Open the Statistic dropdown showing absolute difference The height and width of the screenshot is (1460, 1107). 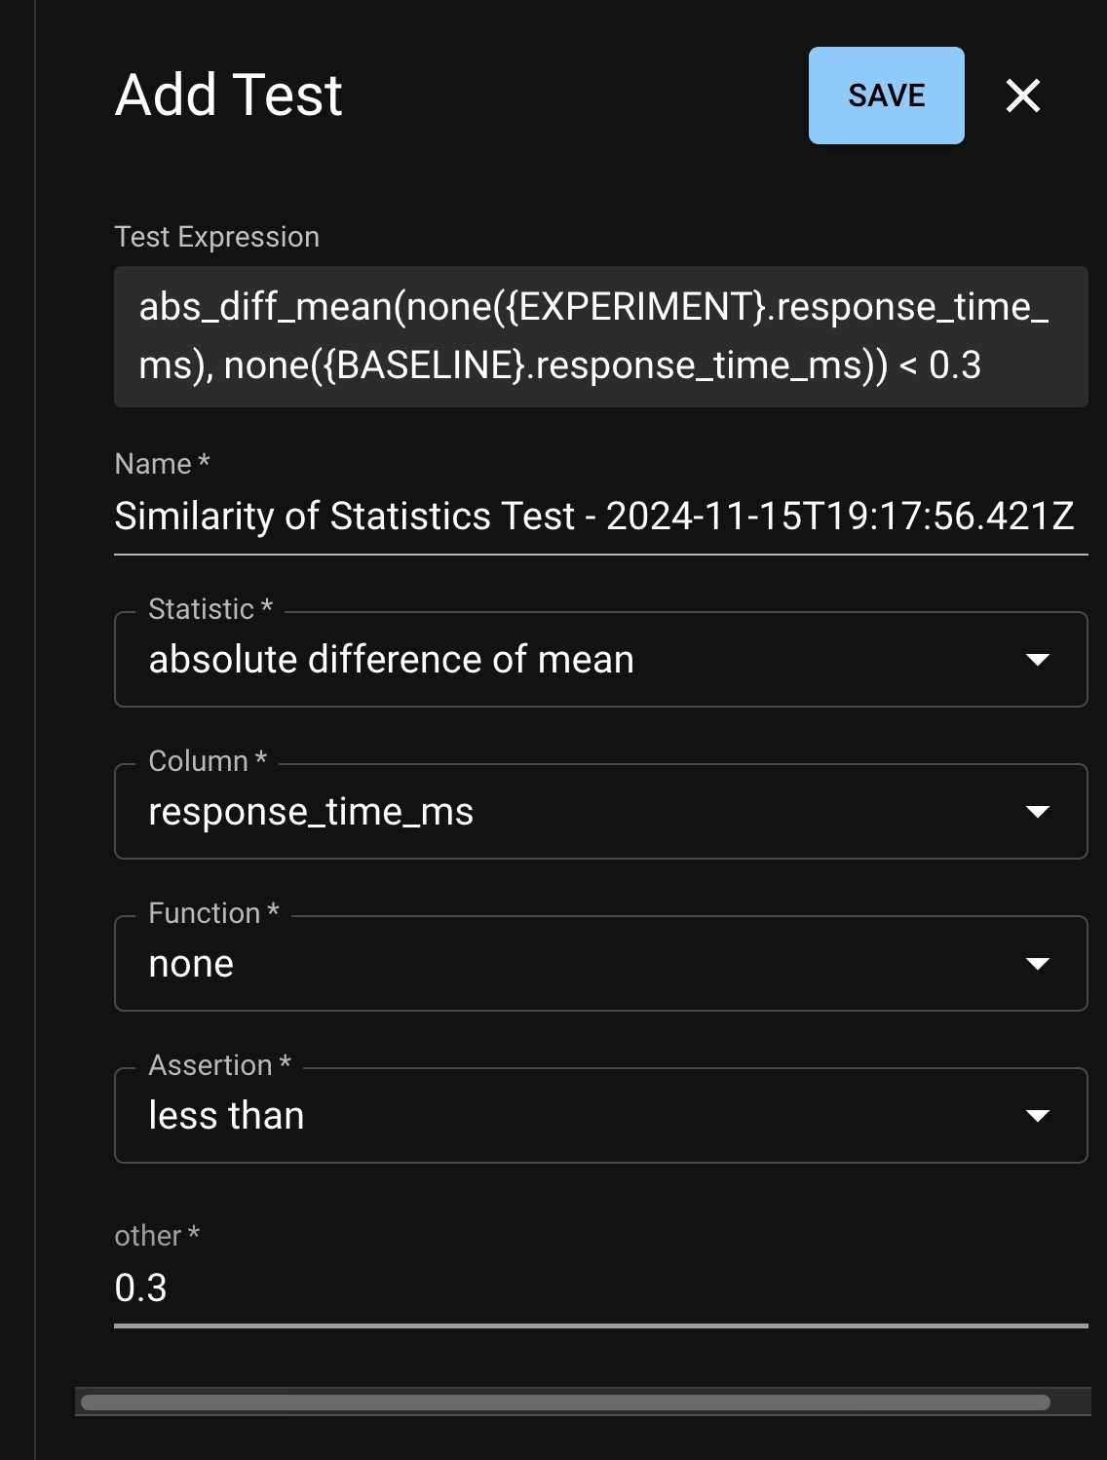tap(585, 660)
